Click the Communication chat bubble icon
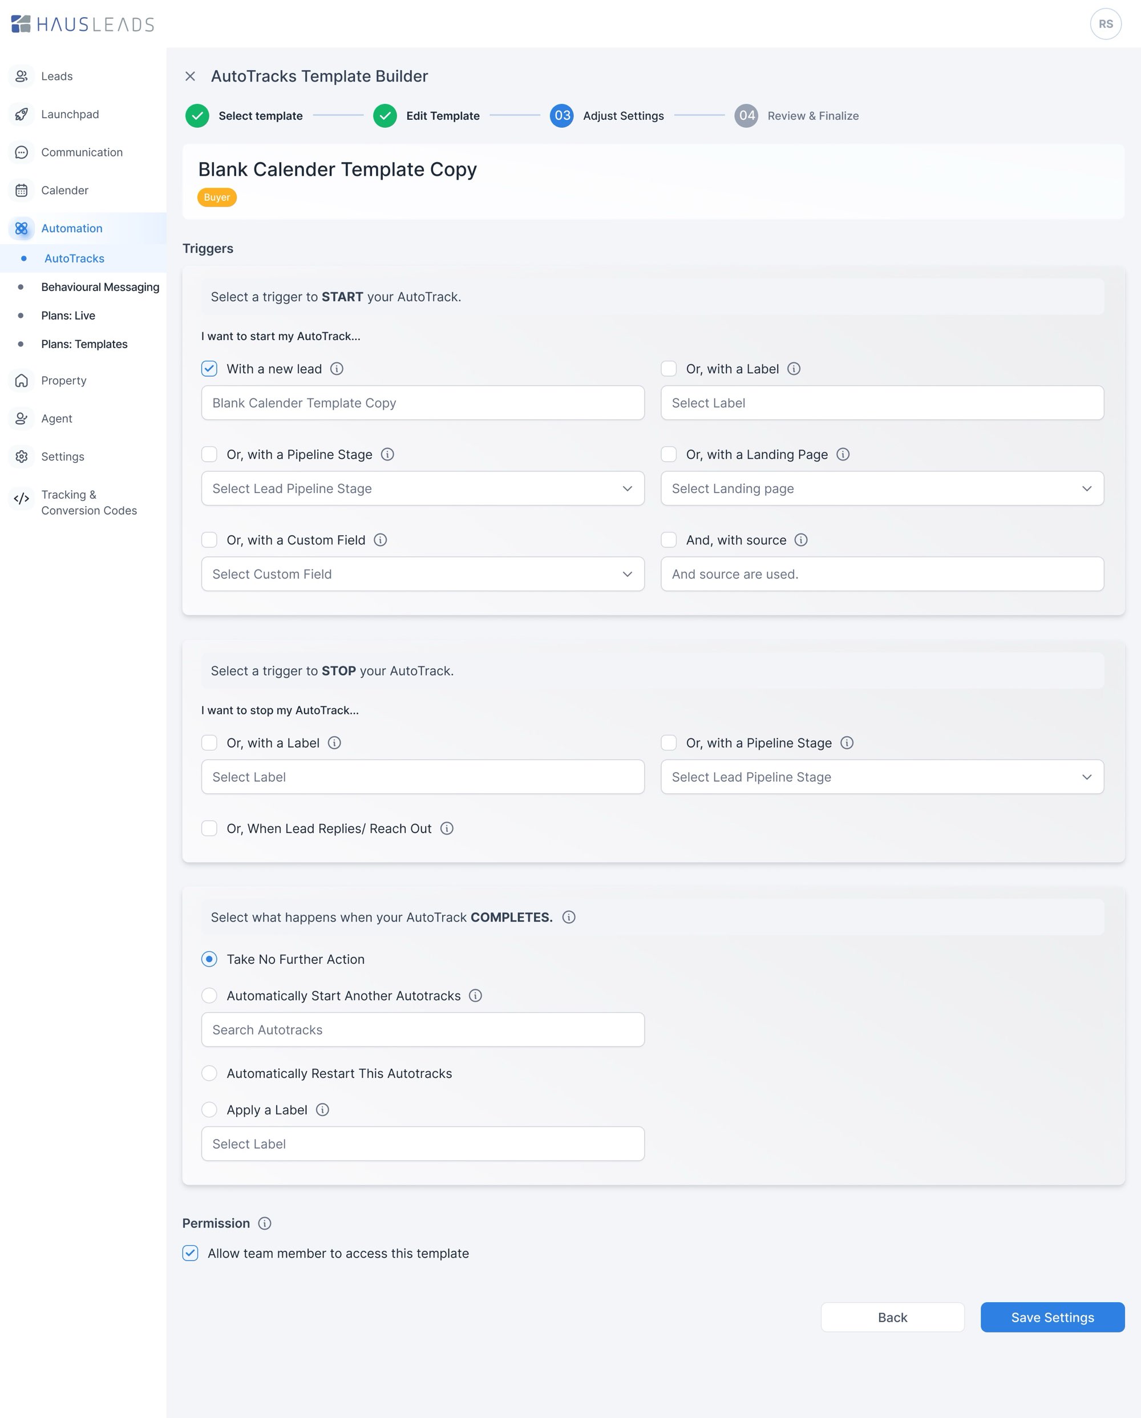 pyautogui.click(x=21, y=152)
